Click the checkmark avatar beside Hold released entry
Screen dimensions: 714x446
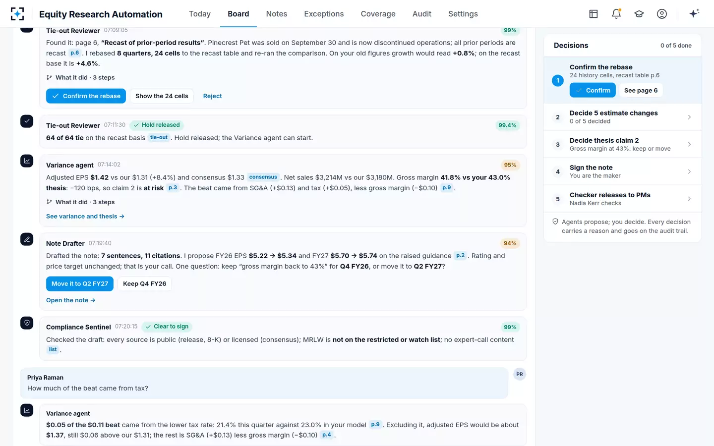[x=27, y=121]
